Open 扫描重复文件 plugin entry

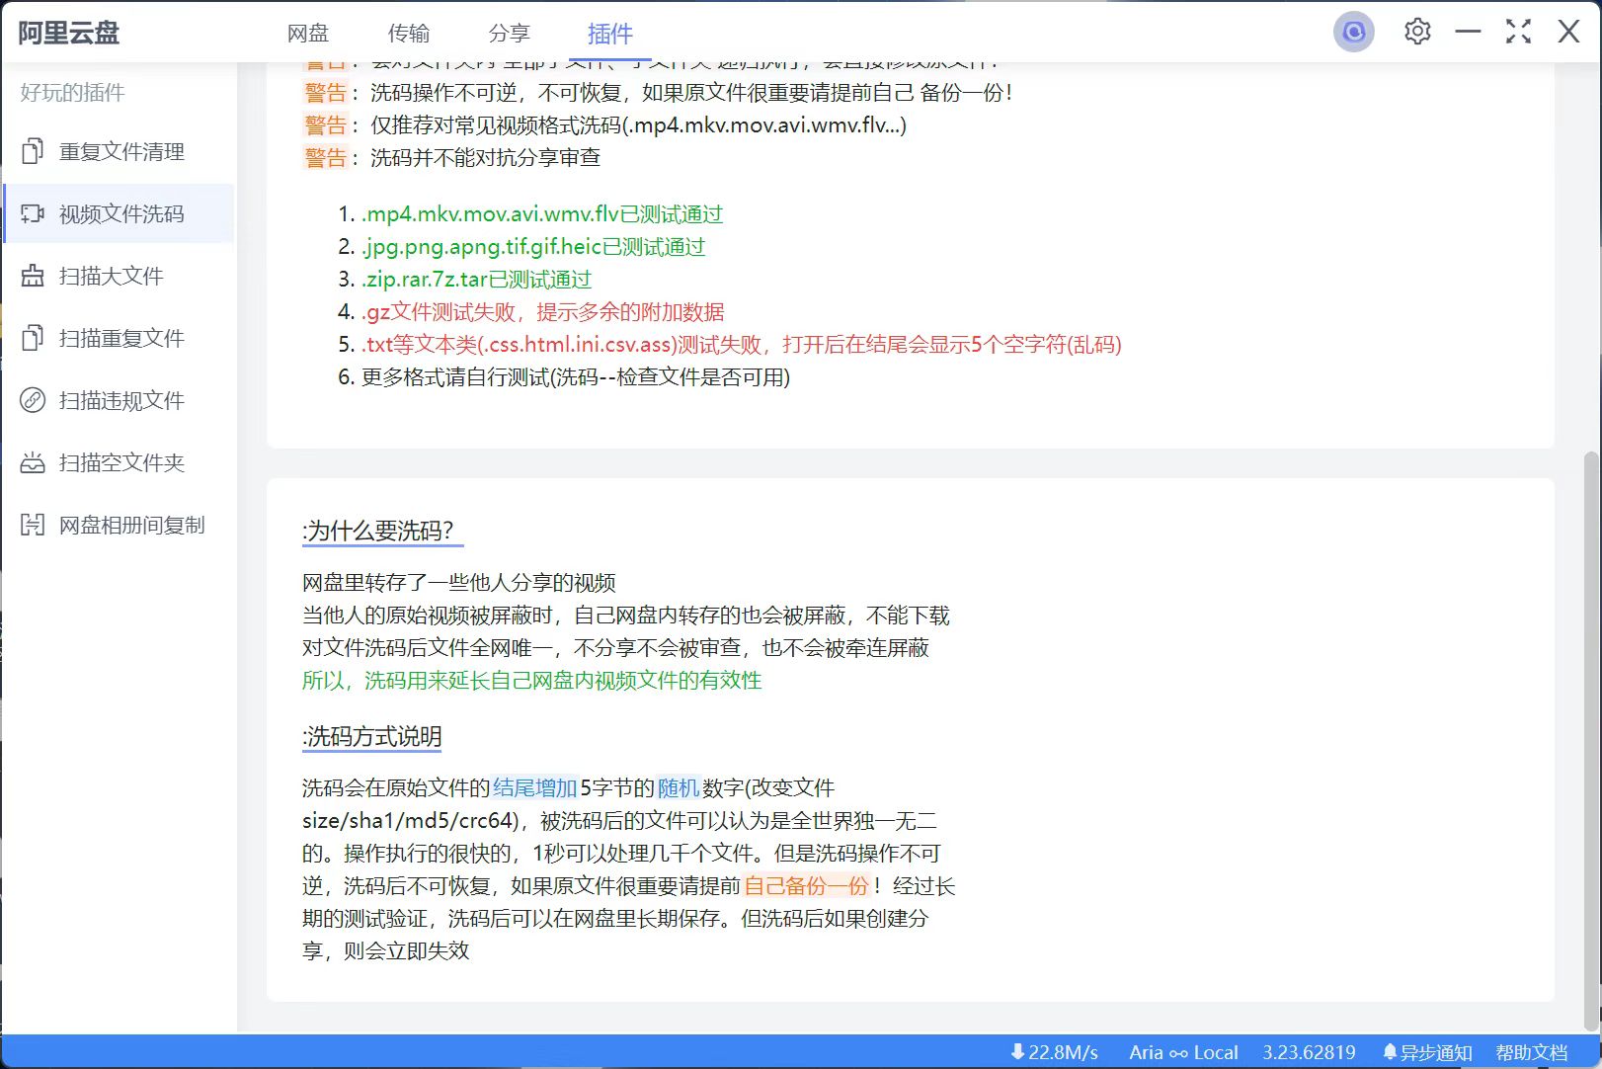pyautogui.click(x=119, y=338)
